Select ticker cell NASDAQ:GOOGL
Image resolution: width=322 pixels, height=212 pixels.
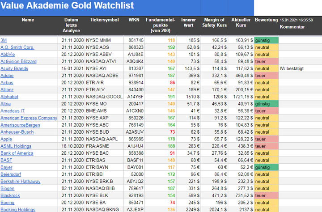point(104,97)
